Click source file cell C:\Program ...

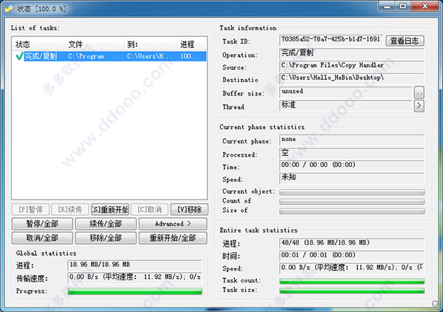click(92, 56)
